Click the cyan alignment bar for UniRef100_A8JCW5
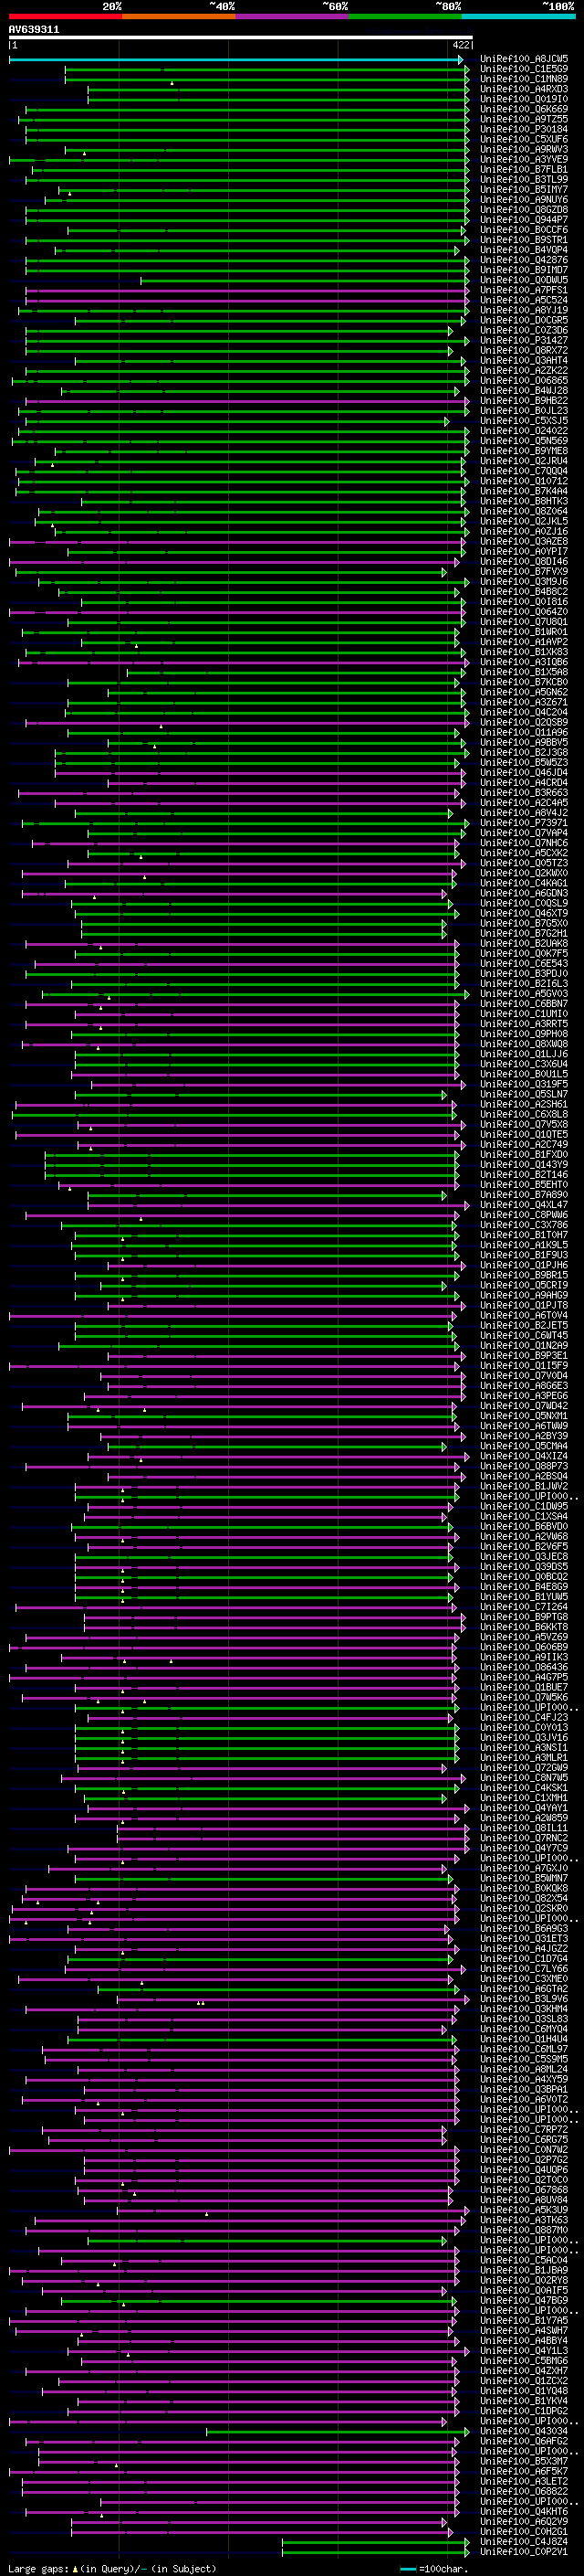The height and width of the screenshot is (2576, 584). [235, 60]
